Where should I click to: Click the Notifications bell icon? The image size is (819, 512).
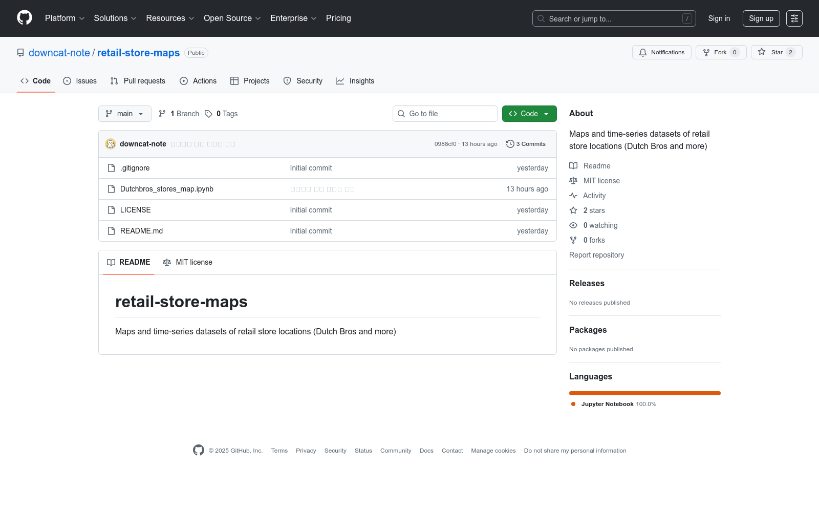[643, 52]
